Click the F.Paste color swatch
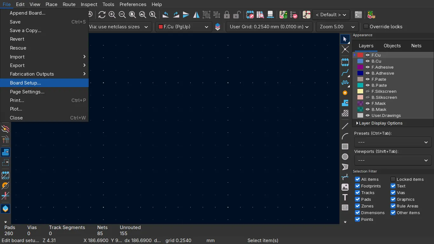Viewport: 434px width, 244px height. coord(360,79)
